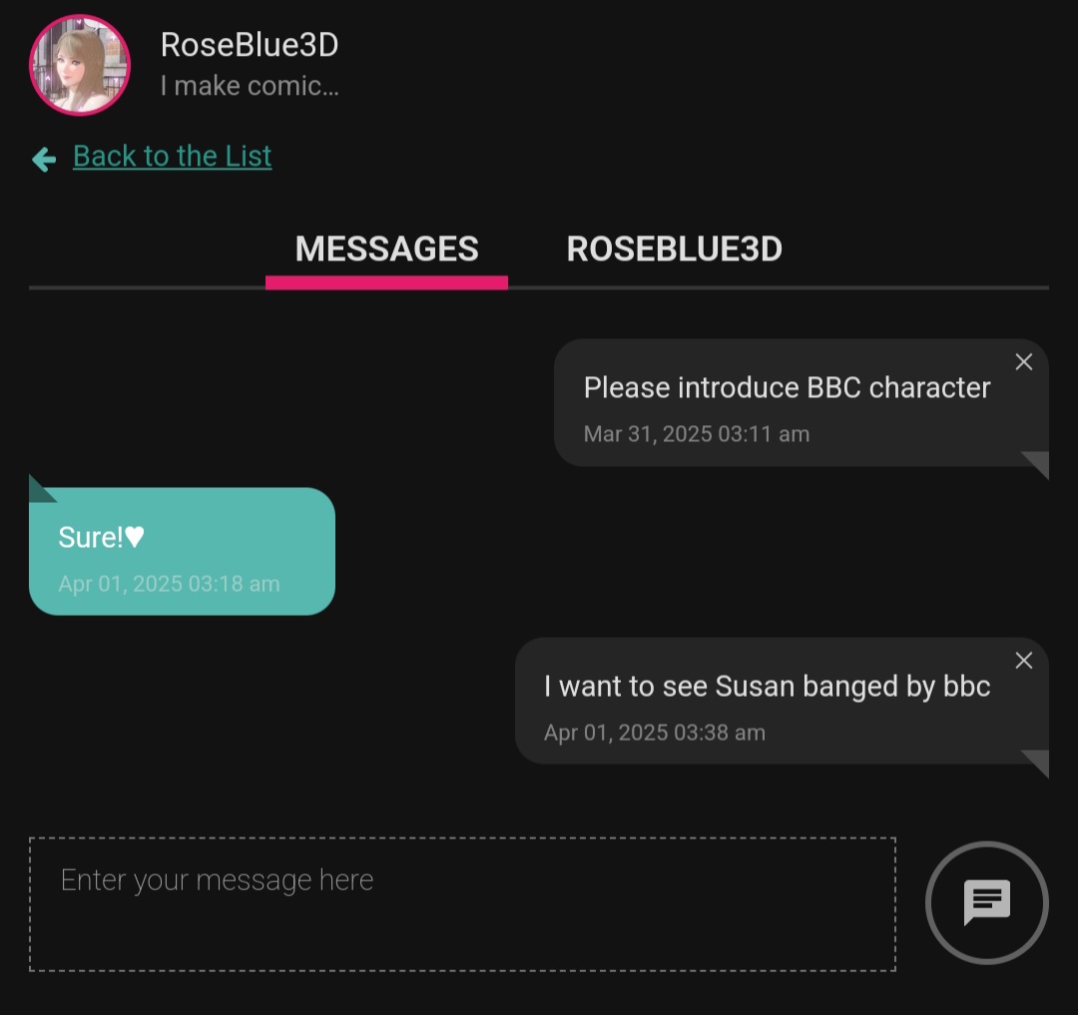This screenshot has height=1015, width=1078.
Task: Select the I want to see Susan message text
Action: 768,687
